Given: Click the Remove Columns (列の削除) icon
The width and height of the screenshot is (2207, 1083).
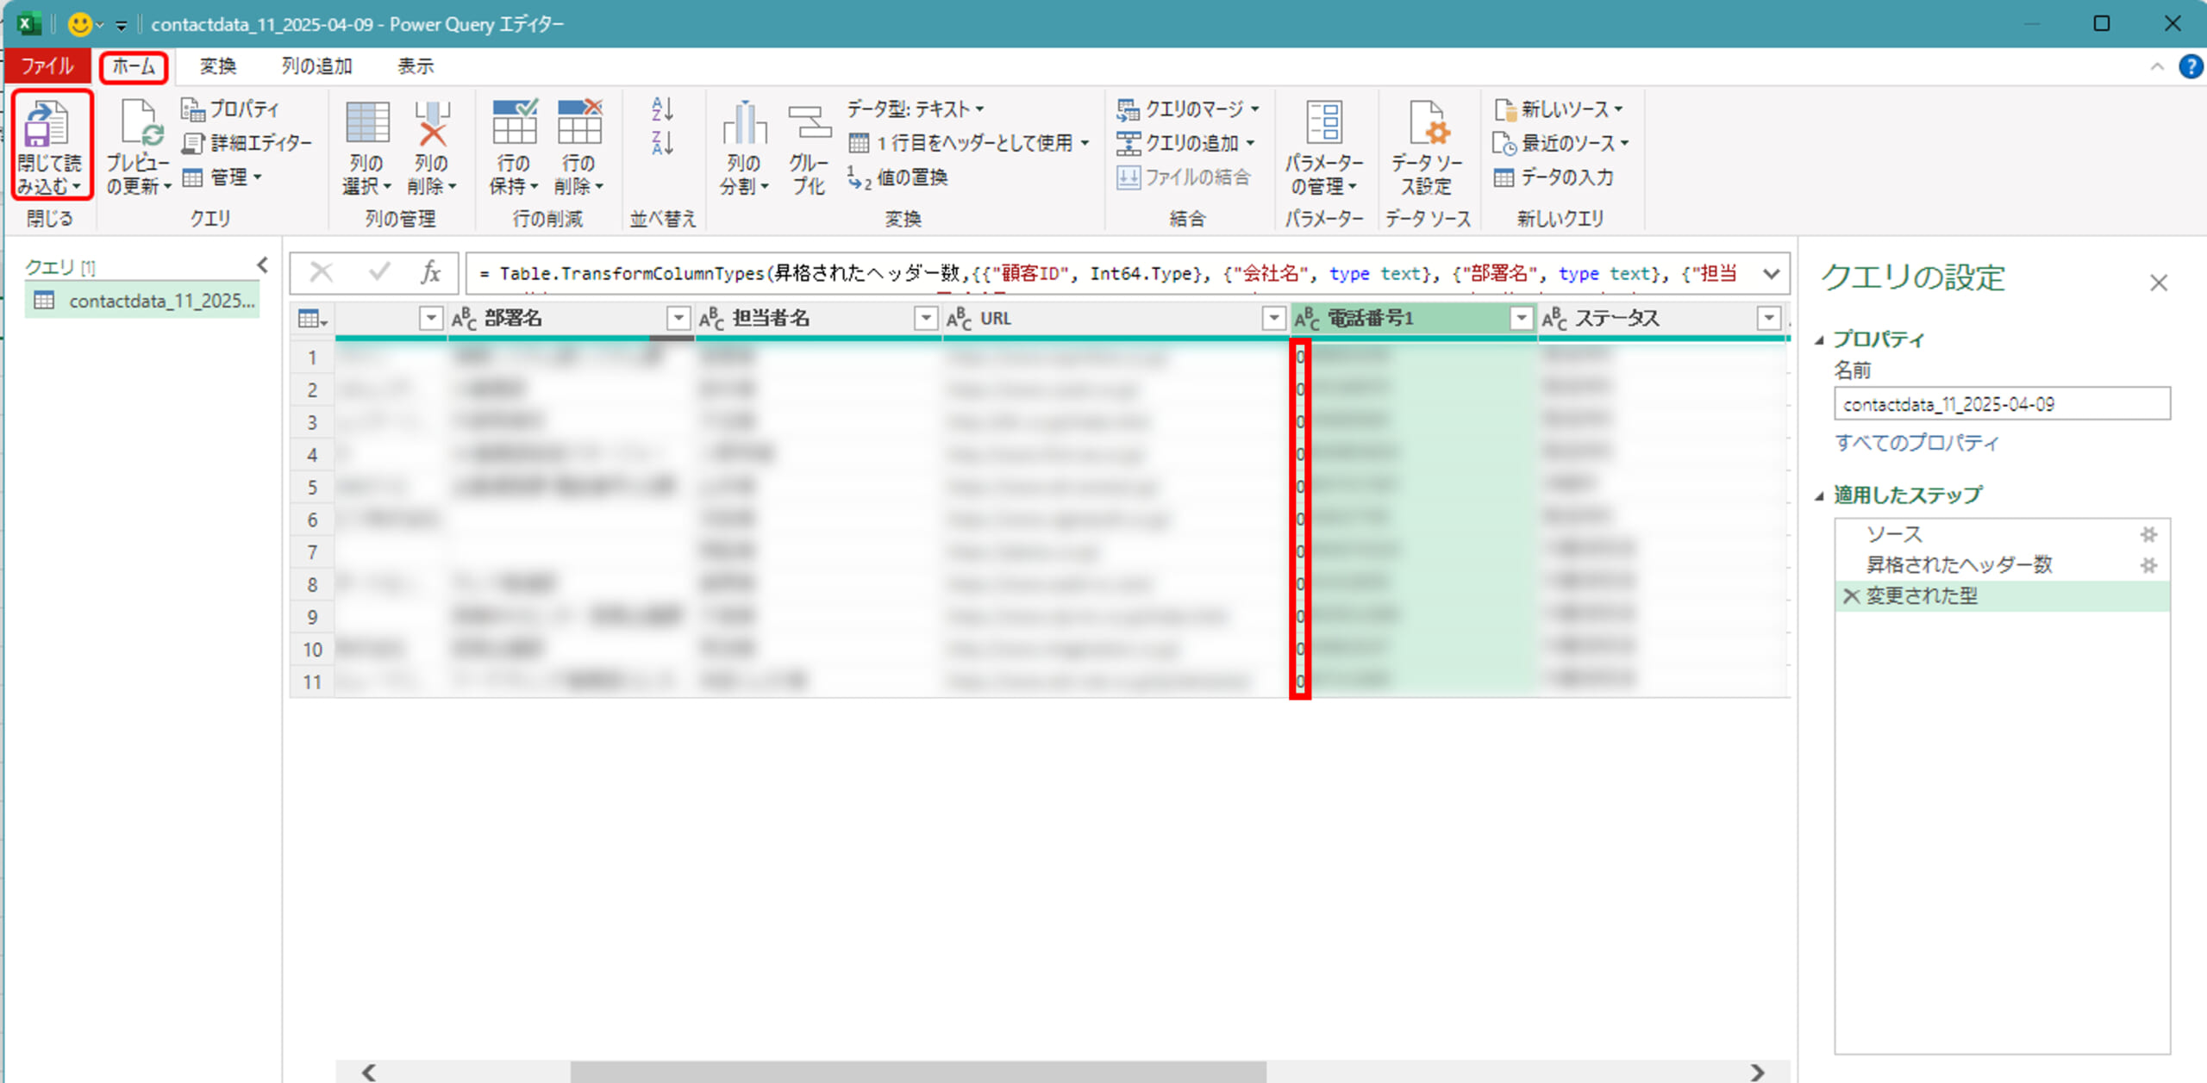Looking at the screenshot, I should coord(432,121).
